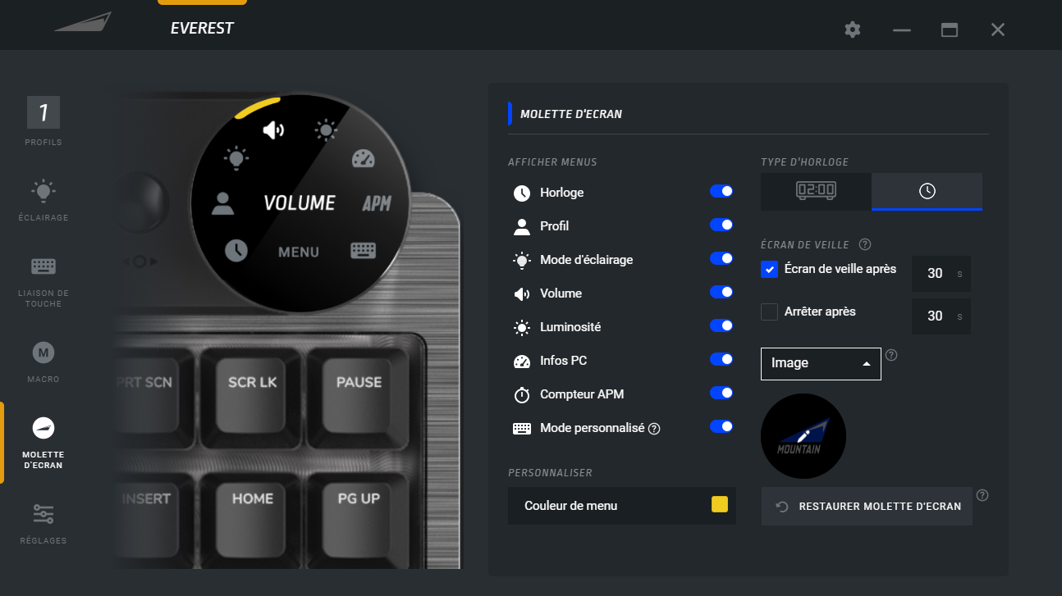Select the Molette d'écran sidebar tab

pyautogui.click(x=43, y=443)
